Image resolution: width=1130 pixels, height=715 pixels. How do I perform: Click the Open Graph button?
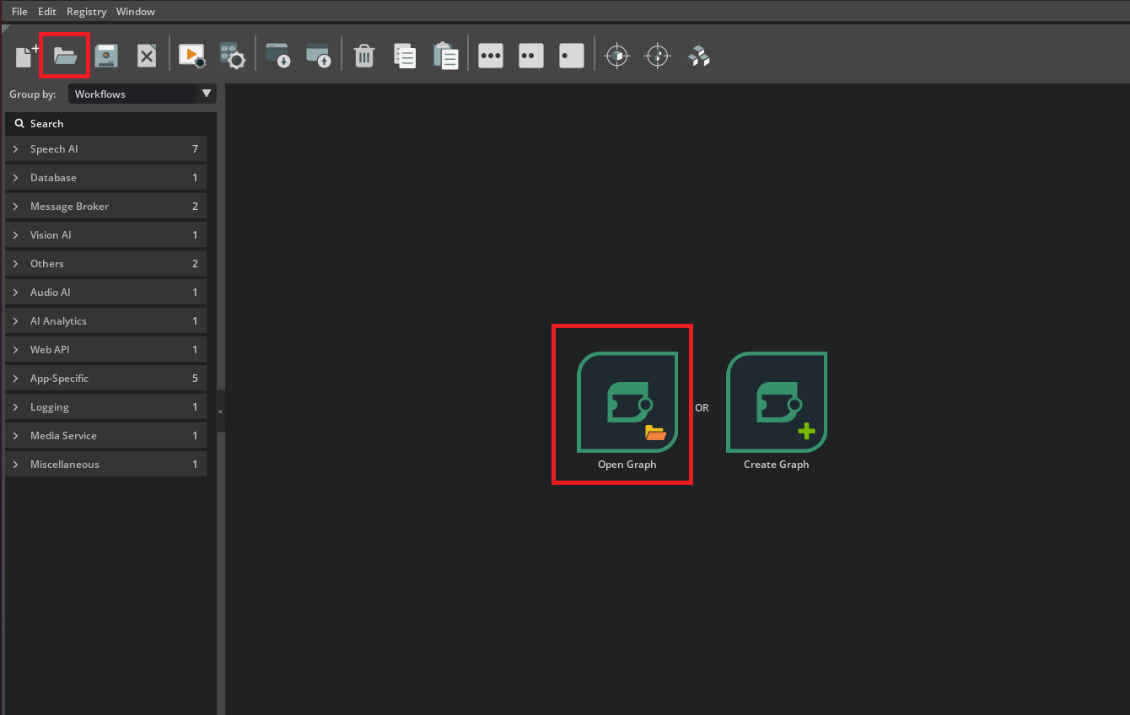click(x=627, y=403)
